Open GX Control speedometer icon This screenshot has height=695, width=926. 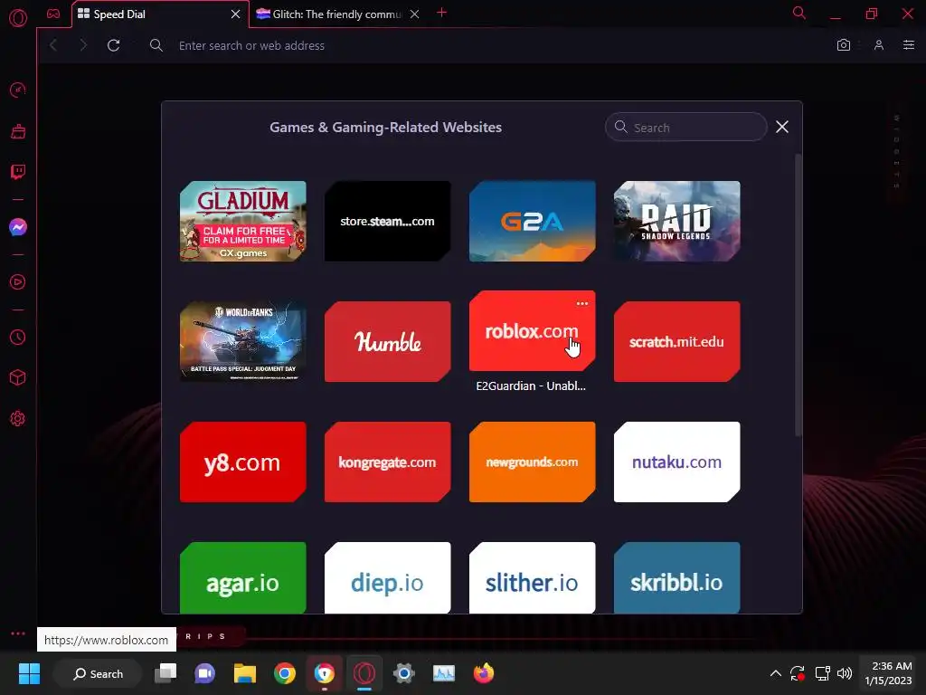[18, 90]
